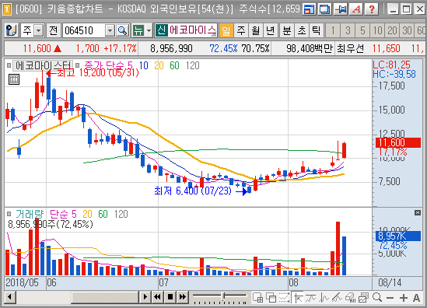Click the grid table icon in the price chart
Viewport: 427px width, 308px height.
coord(14,79)
